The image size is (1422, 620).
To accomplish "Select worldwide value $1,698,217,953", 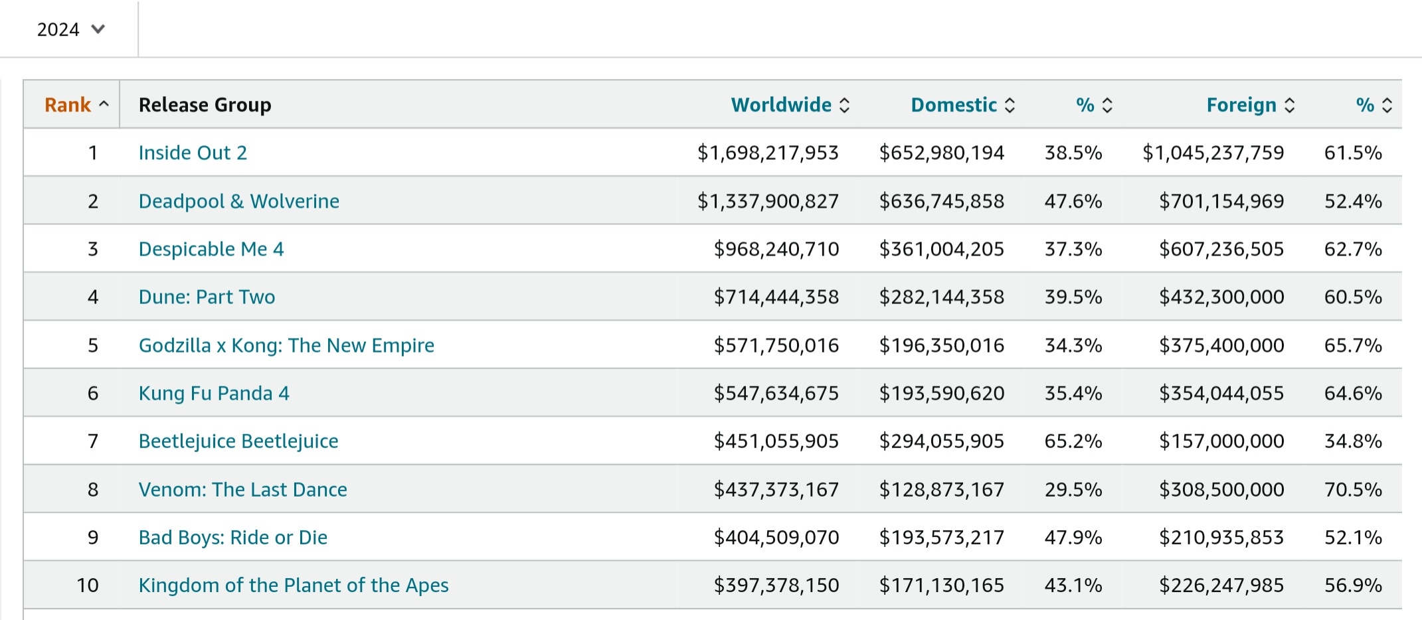I will 768,153.
